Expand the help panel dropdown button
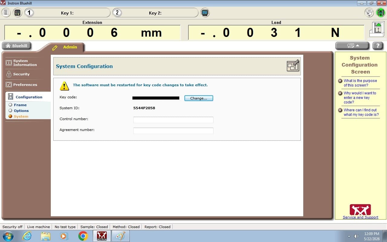Screen dimensions: 387x242 pos(352,46)
